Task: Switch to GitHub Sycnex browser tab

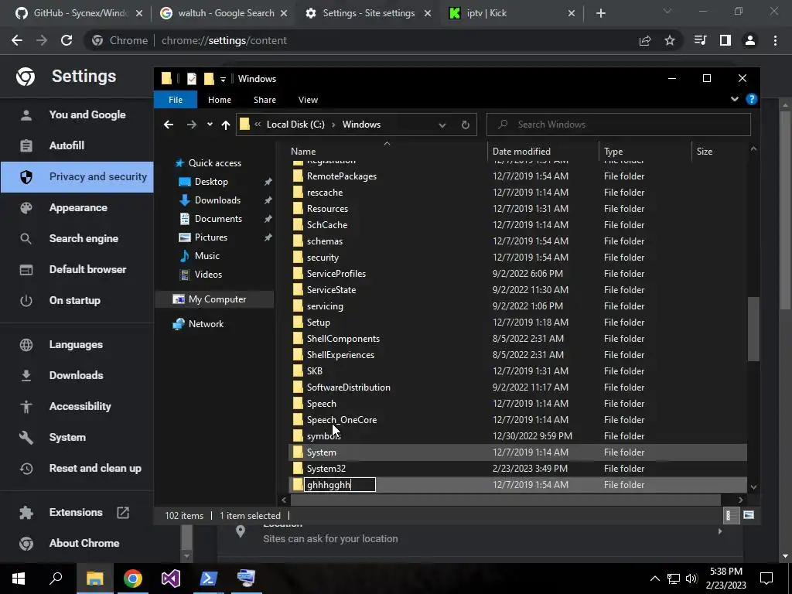Action: pyautogui.click(x=79, y=13)
